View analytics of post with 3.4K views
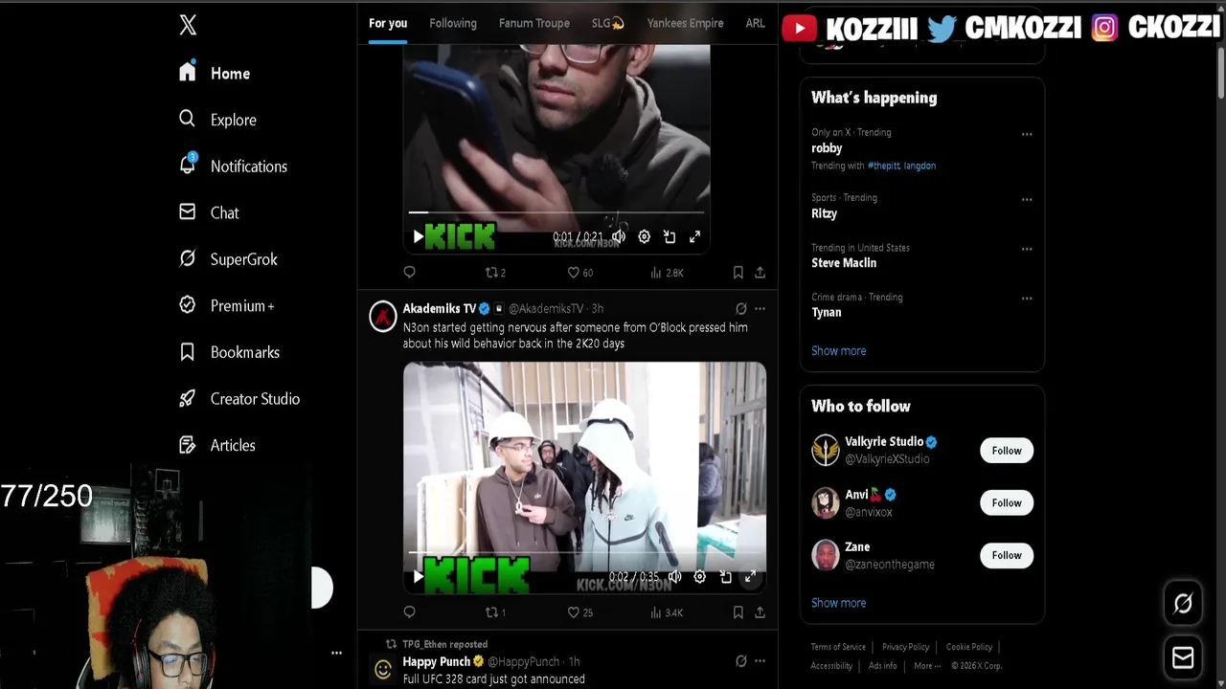The image size is (1226, 689). 667,612
